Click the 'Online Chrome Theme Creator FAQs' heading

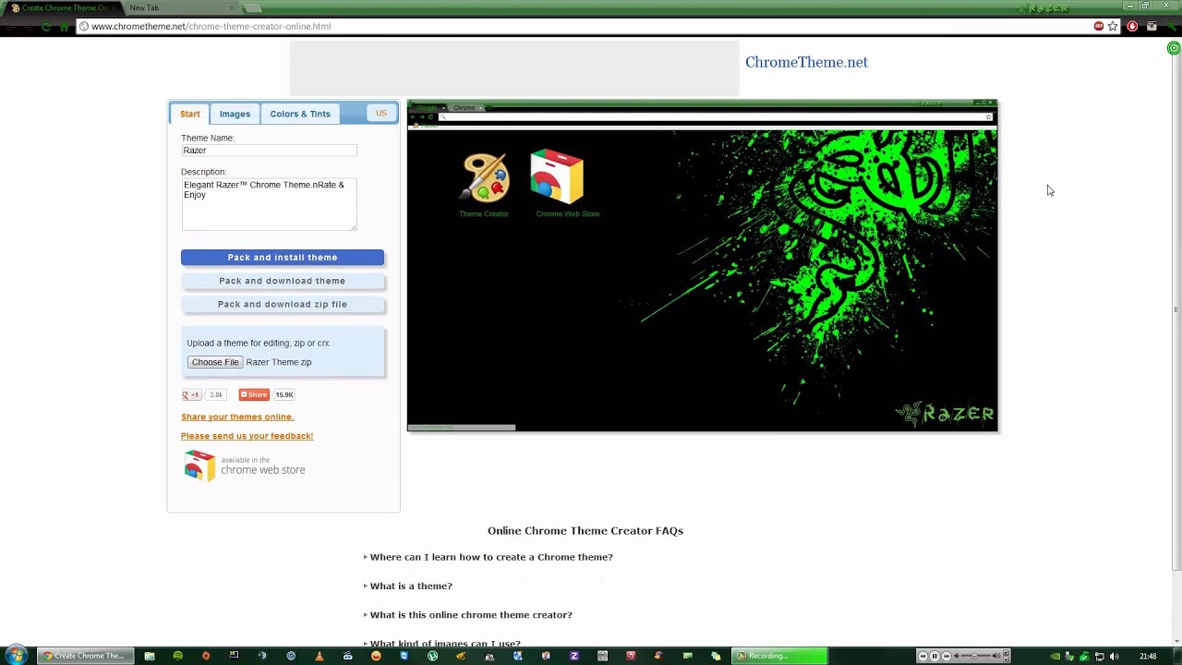585,531
